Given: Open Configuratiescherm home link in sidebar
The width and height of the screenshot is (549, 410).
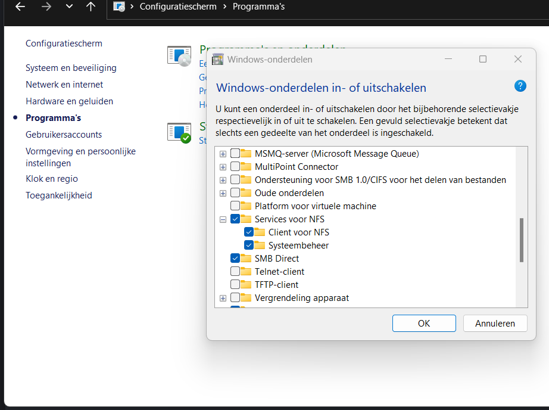Looking at the screenshot, I should pos(64,44).
